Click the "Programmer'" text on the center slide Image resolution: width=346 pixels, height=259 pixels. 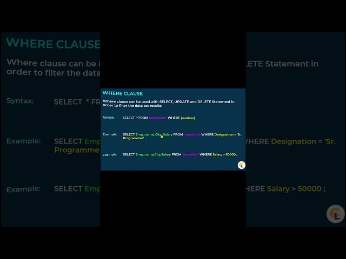click(x=134, y=138)
